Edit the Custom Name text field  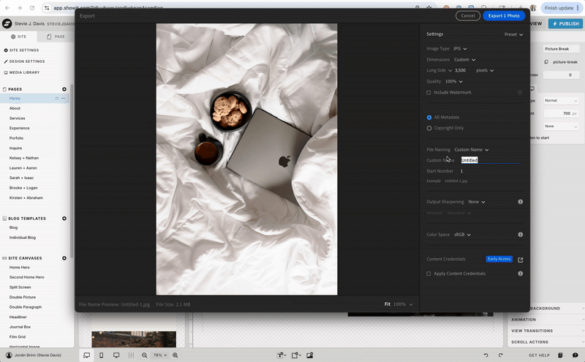click(x=490, y=160)
